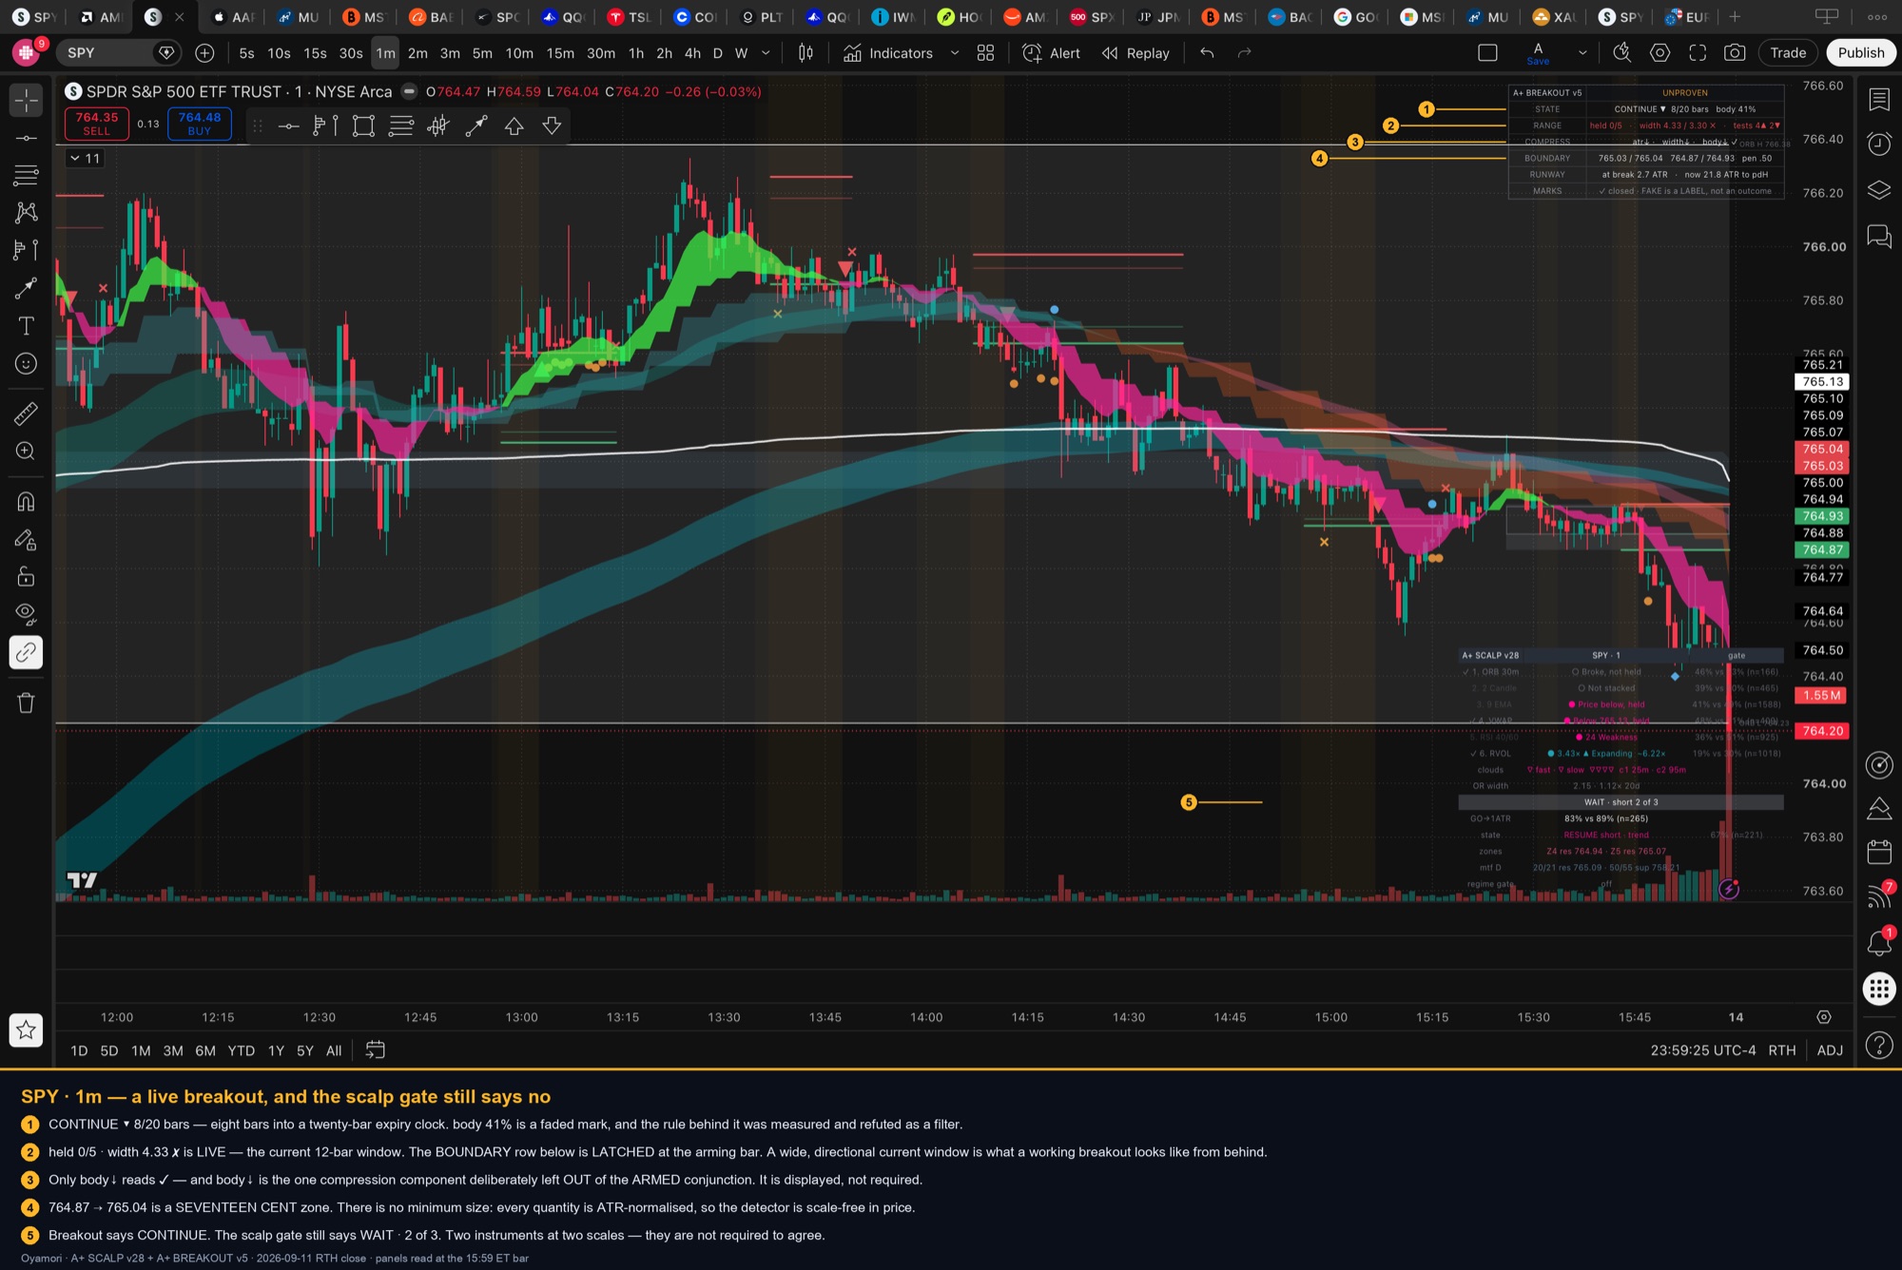Take a chart snapshot with camera icon

pyautogui.click(x=1736, y=53)
